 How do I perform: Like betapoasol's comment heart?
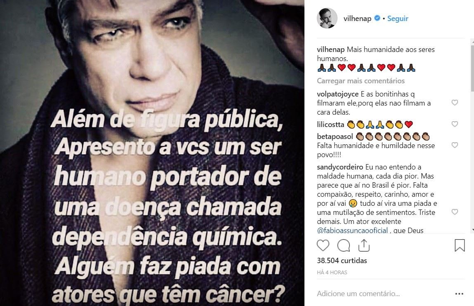coord(455,145)
